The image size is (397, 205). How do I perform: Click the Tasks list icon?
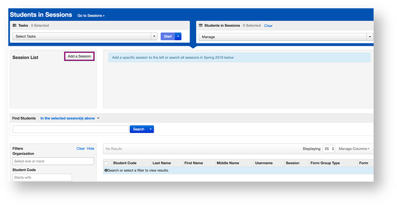coord(15,25)
